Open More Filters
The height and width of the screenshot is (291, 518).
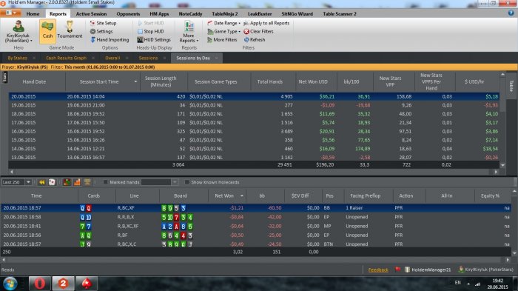[222, 40]
